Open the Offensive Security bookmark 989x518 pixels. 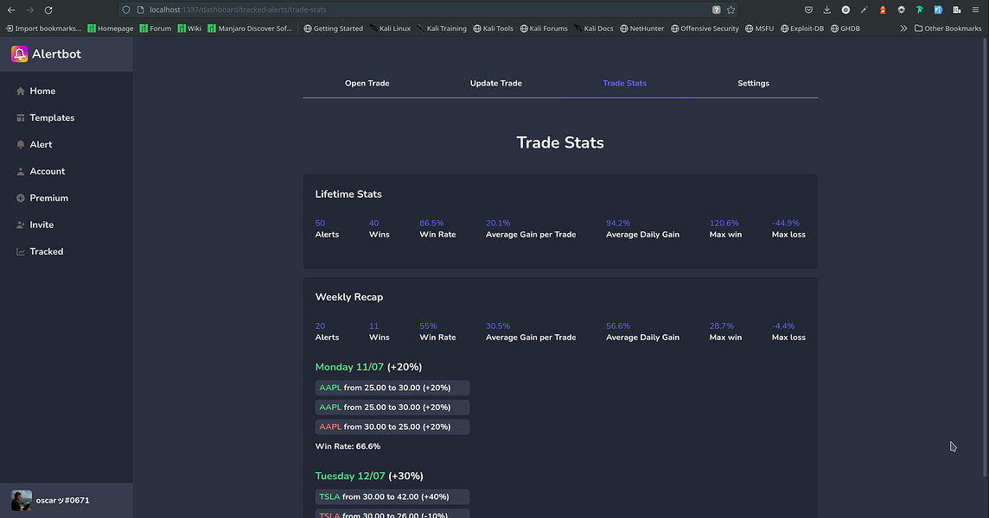pos(705,28)
